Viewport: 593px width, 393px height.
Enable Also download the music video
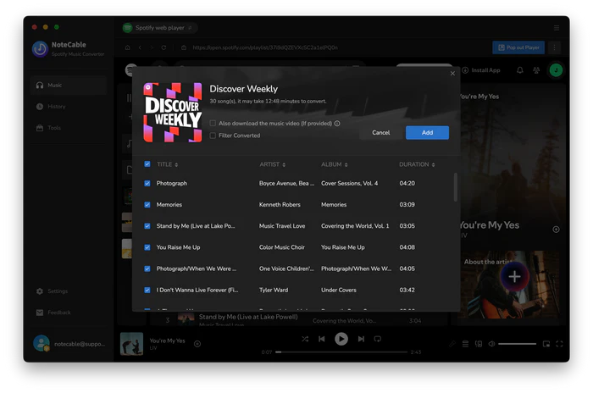(x=213, y=124)
